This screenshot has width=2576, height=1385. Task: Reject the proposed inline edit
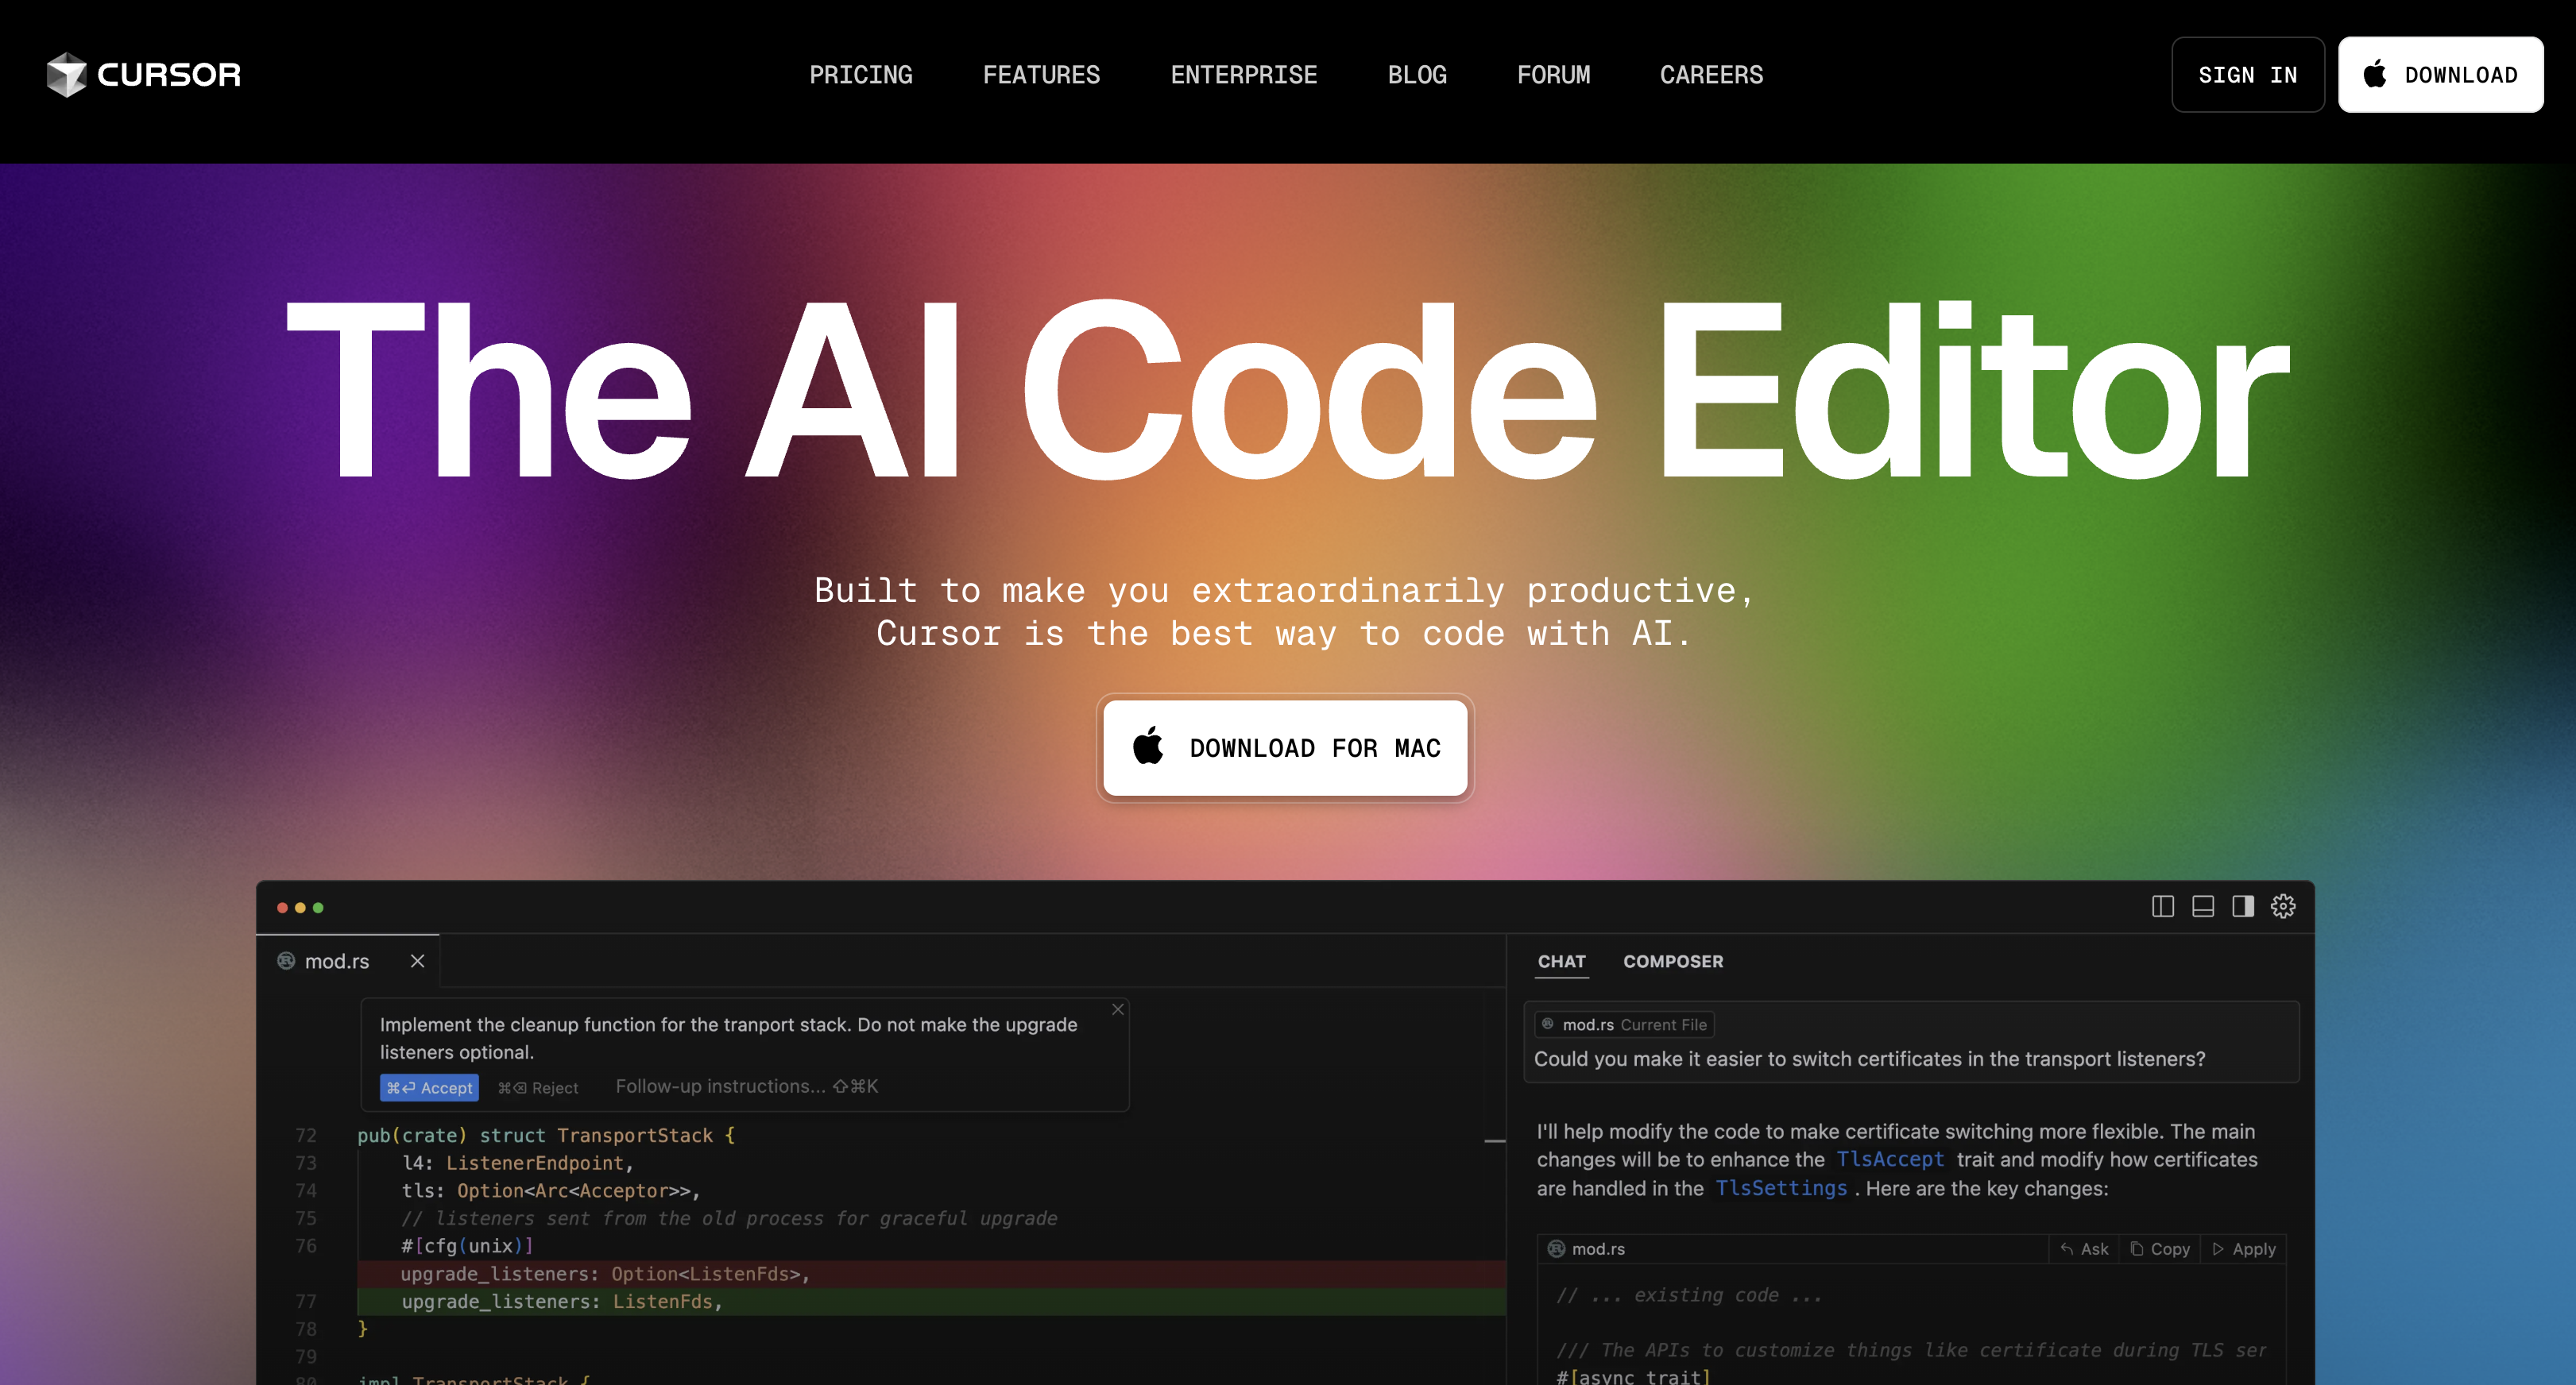coord(538,1087)
